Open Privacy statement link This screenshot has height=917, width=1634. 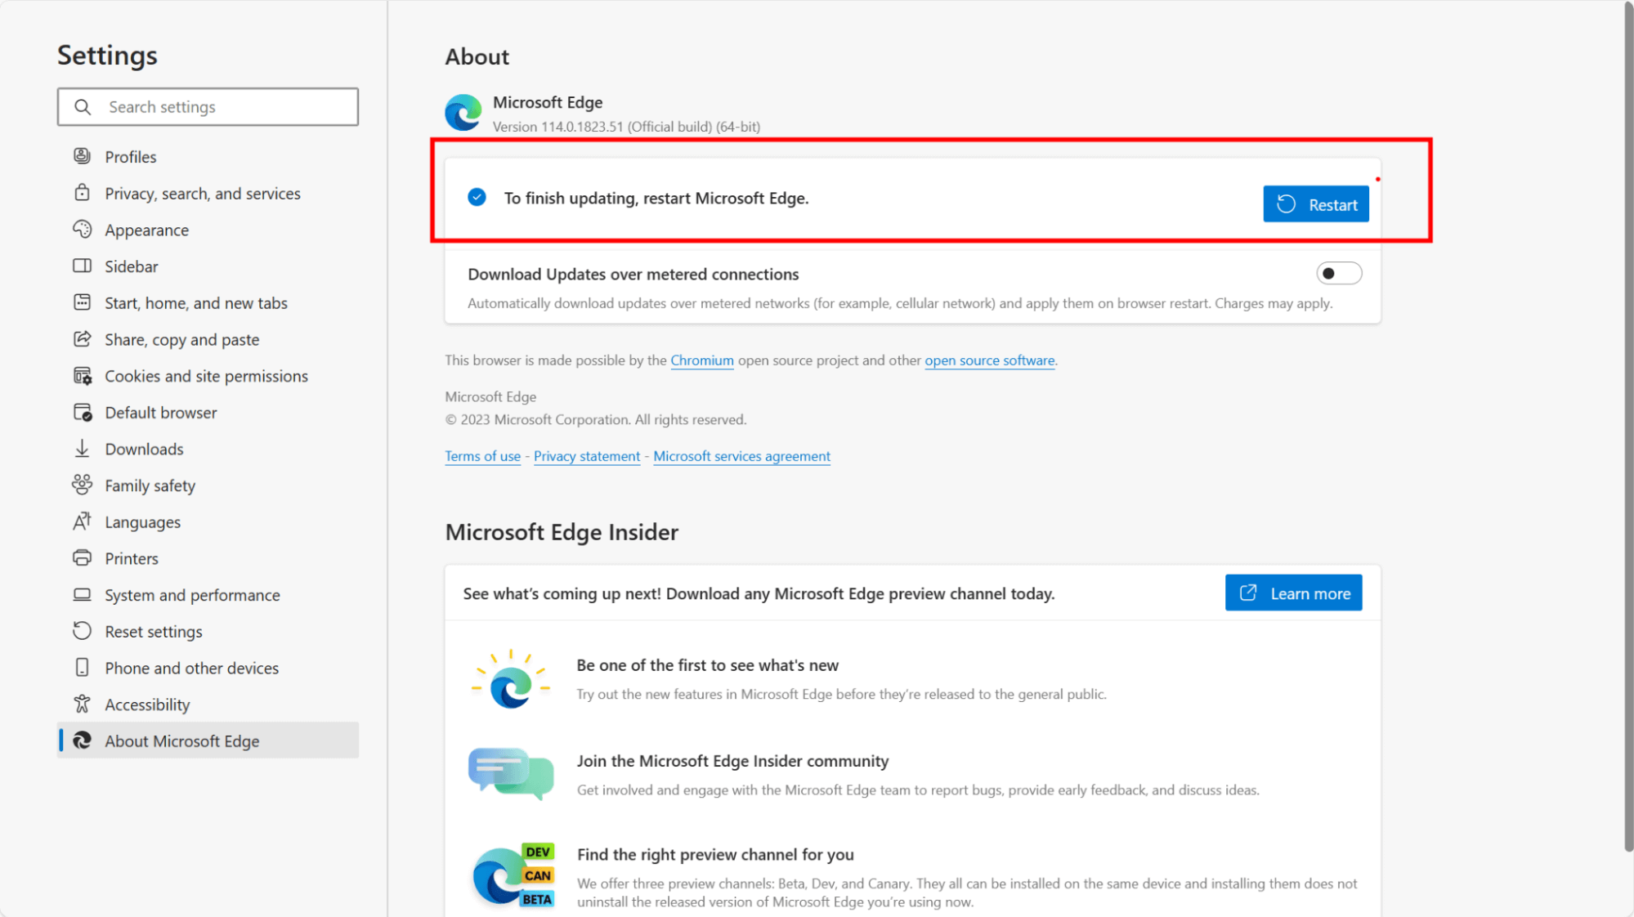587,456
